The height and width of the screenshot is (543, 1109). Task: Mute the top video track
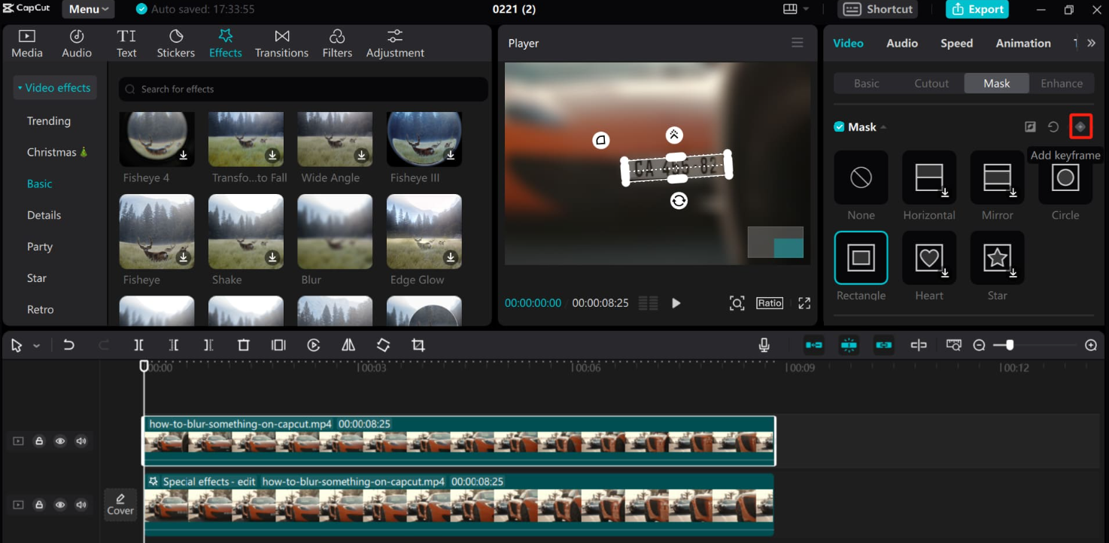(81, 441)
